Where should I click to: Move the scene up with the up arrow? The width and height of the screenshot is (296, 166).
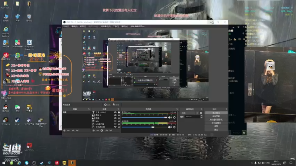click(73, 131)
